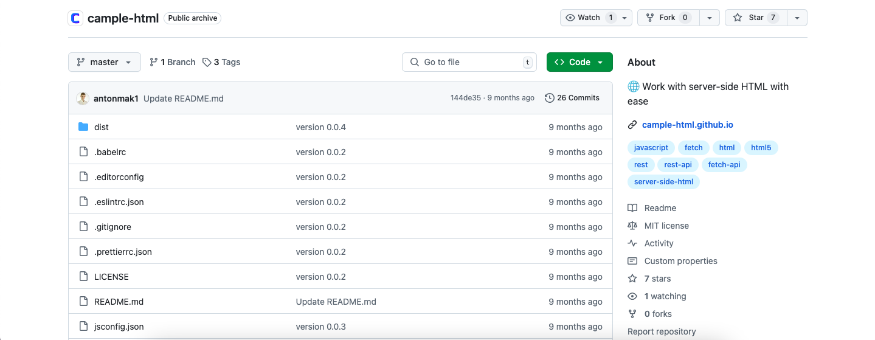Image resolution: width=875 pixels, height=340 pixels.
Task: Open the .eslintrc.json file name
Action: click(x=119, y=202)
